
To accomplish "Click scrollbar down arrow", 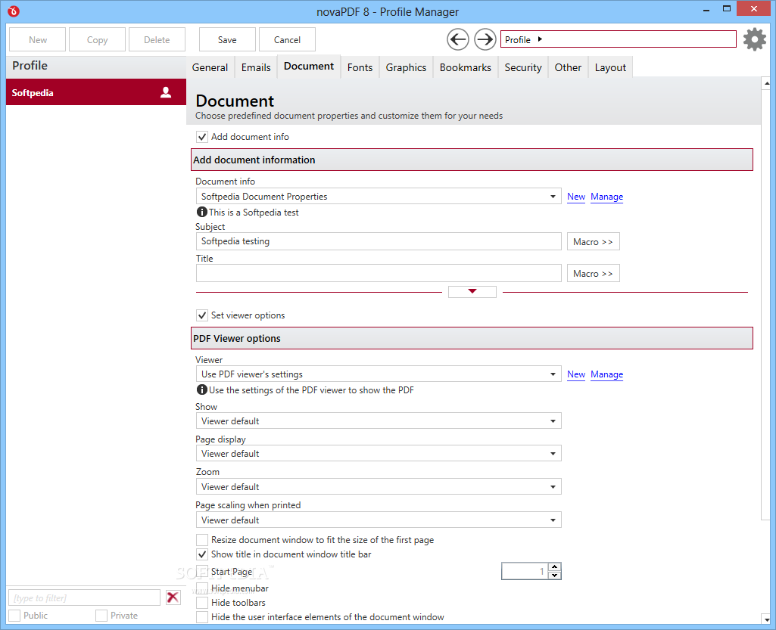I will click(x=767, y=619).
